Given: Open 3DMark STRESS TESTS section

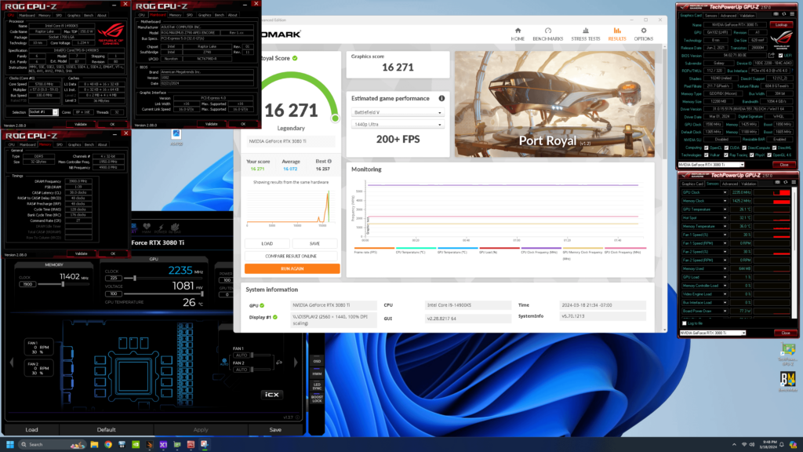Looking at the screenshot, I should click(585, 35).
